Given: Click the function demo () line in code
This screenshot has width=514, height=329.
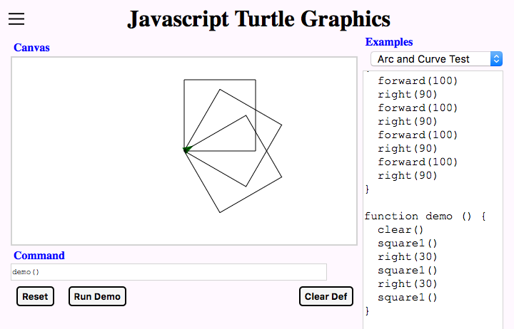Looking at the screenshot, I should [425, 216].
